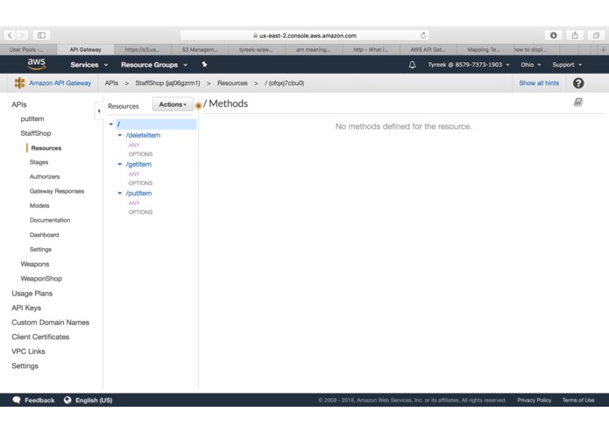The height and width of the screenshot is (433, 609).
Task: Open the Services dropdown menu
Action: click(x=89, y=65)
